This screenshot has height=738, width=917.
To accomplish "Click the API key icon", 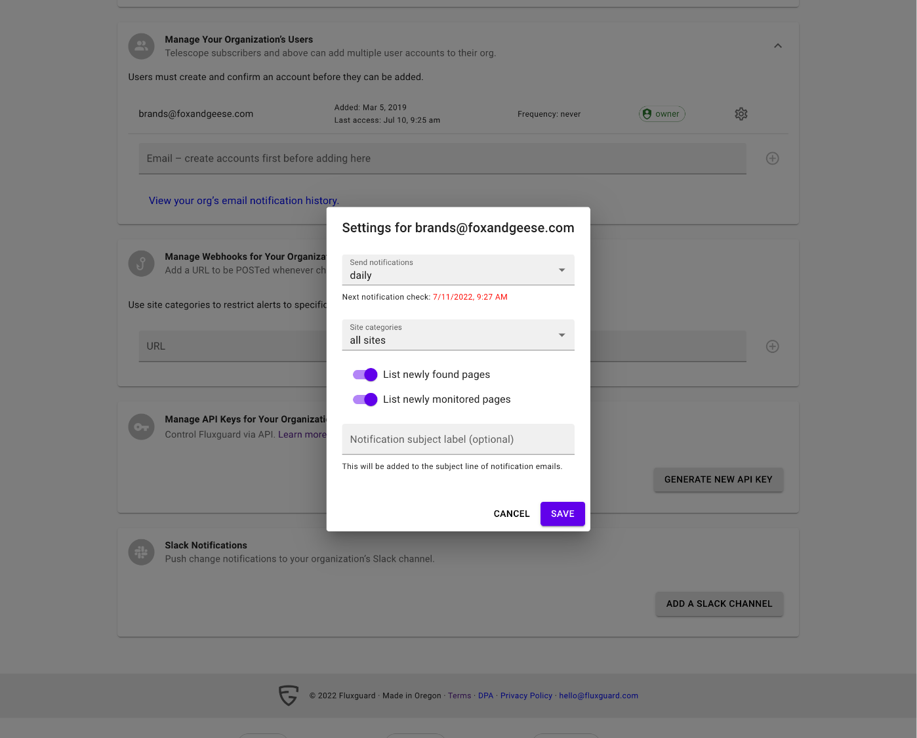I will 141,427.
